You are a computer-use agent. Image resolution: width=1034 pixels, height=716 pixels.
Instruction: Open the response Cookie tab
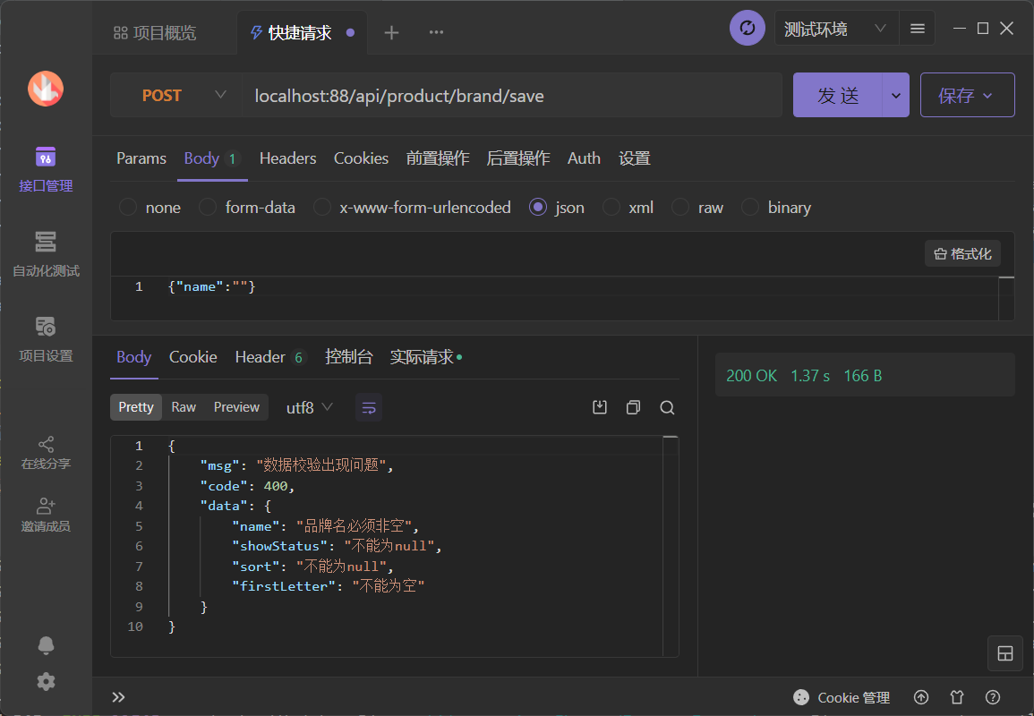click(192, 357)
